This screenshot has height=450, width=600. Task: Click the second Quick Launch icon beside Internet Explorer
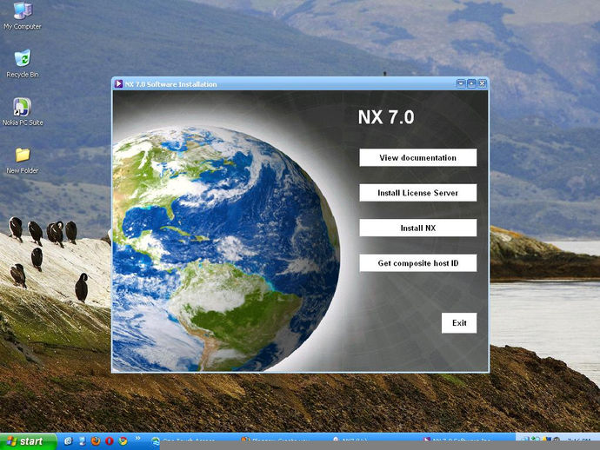[82, 441]
